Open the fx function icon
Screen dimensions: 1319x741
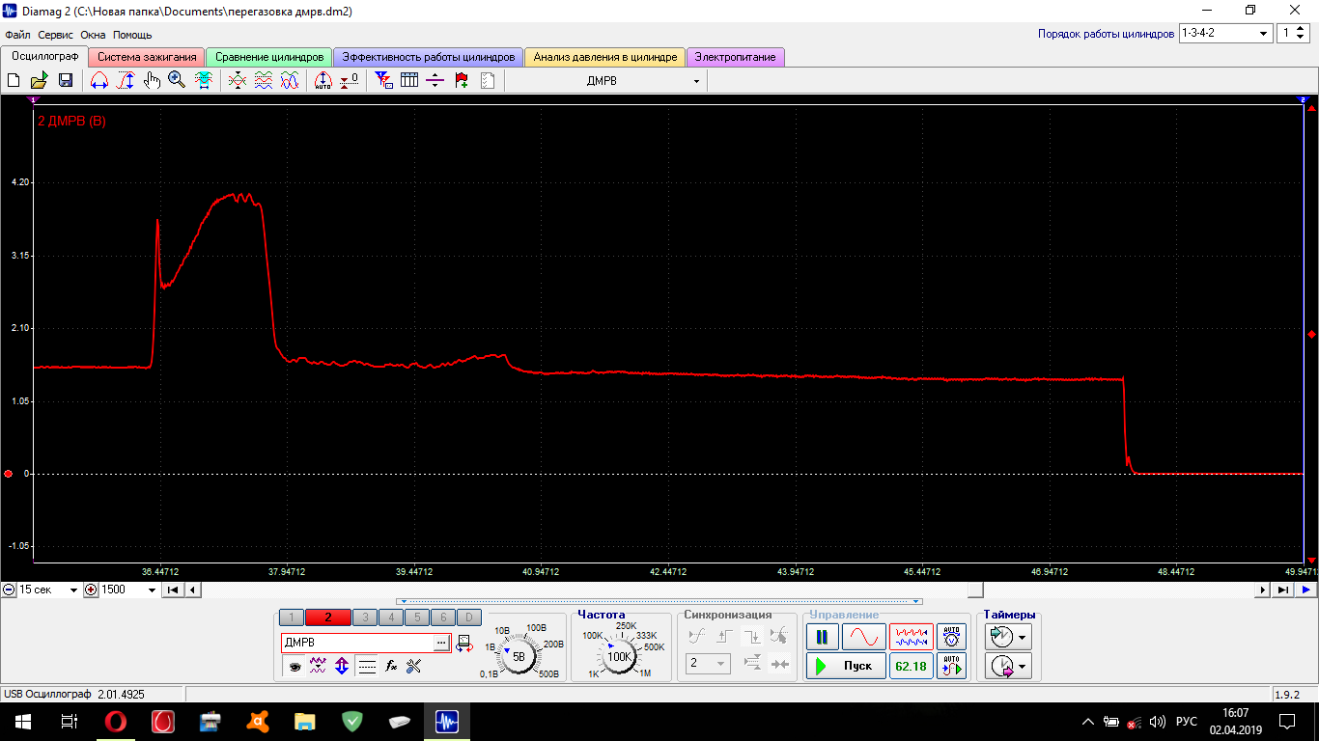[391, 666]
